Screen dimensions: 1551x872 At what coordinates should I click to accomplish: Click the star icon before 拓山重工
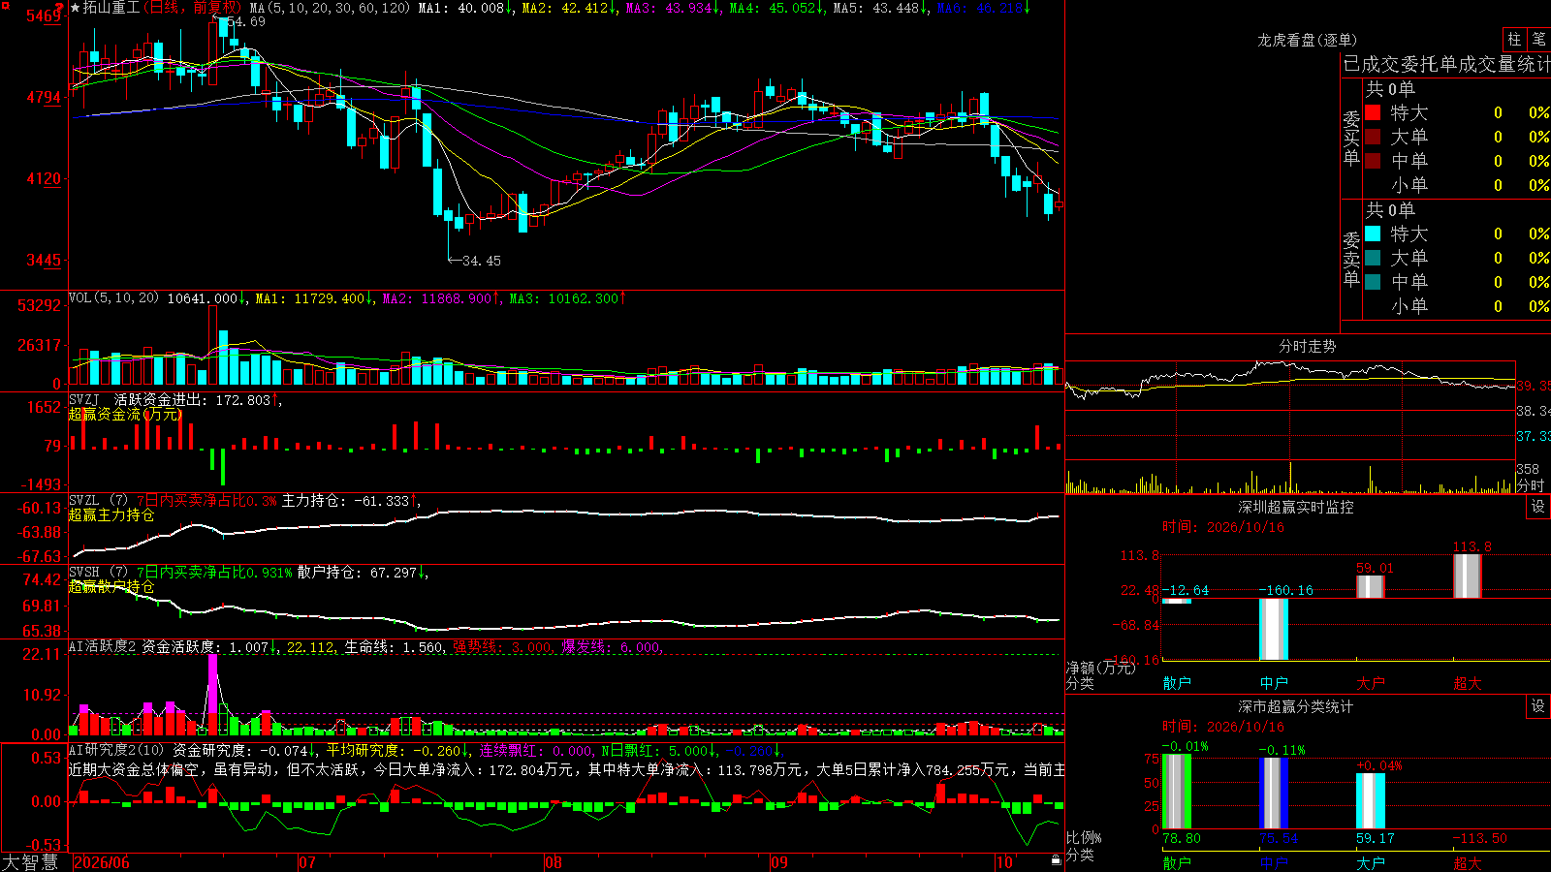coord(76,8)
